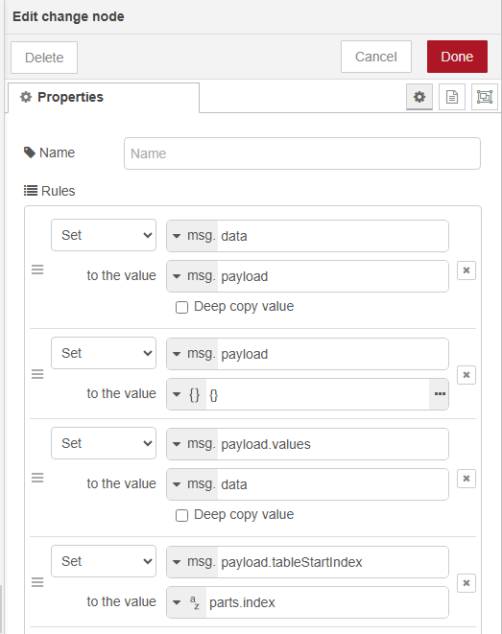
Task: Open type selector for JSON value field
Action: tap(186, 394)
